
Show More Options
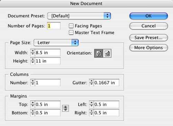(x=148, y=48)
